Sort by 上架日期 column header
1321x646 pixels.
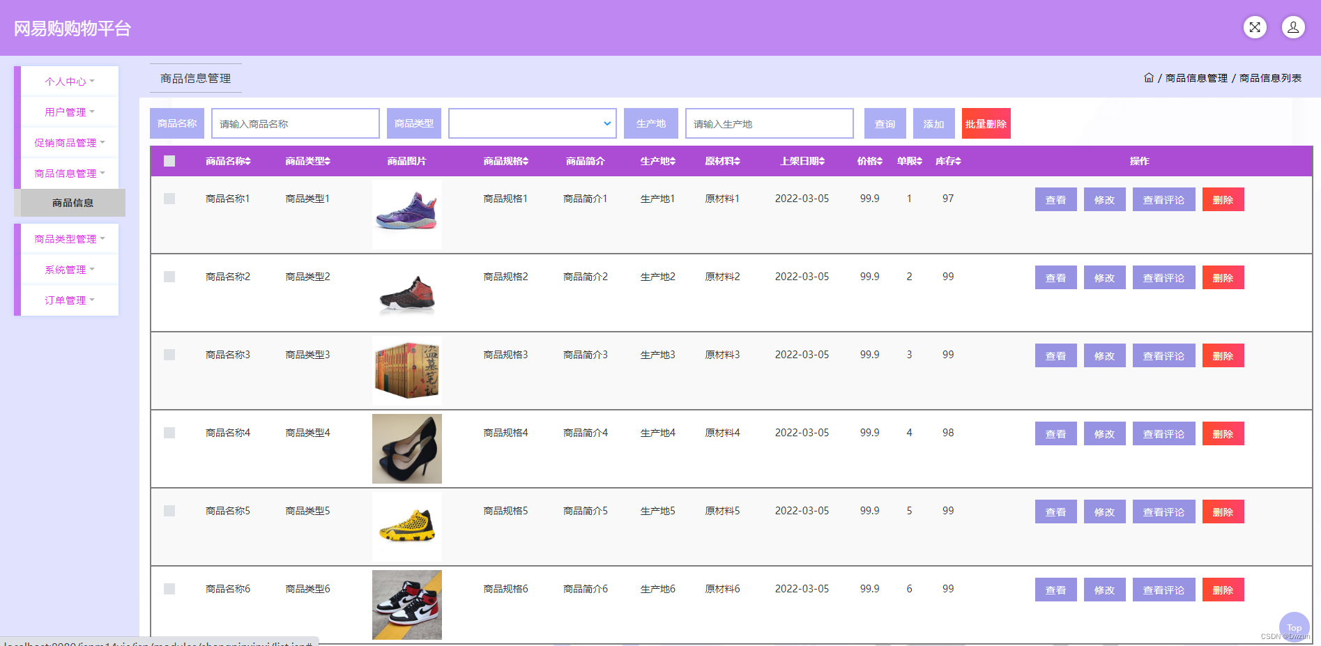(802, 161)
